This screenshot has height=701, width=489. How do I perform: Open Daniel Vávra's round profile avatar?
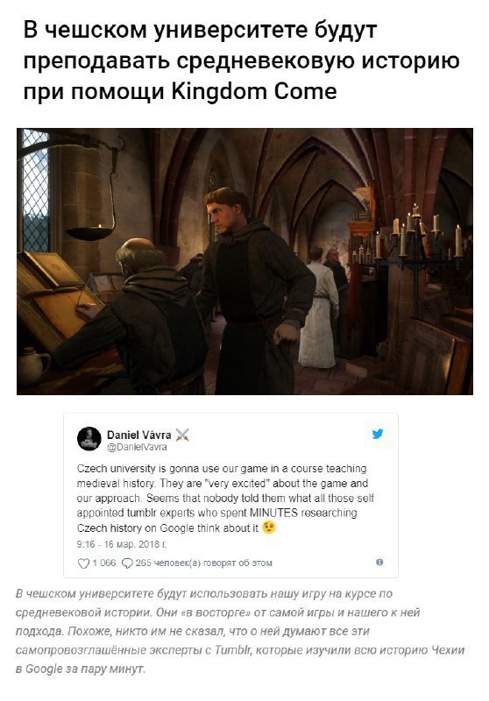point(89,439)
